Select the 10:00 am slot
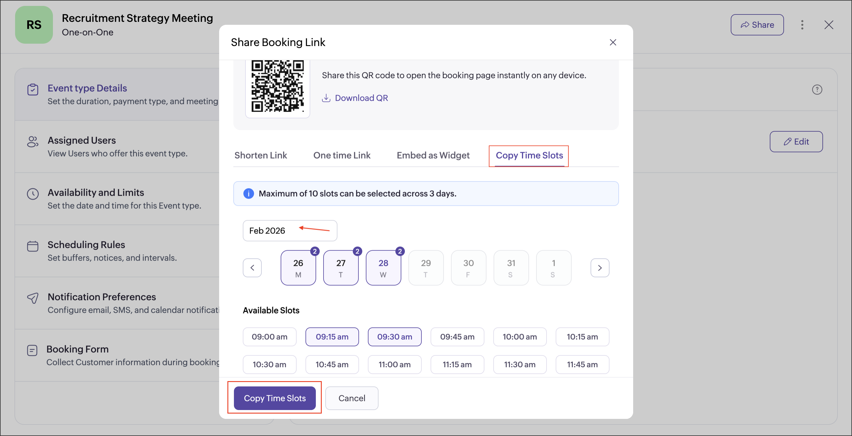The width and height of the screenshot is (852, 436). [x=519, y=337]
